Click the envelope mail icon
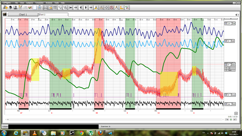Image resolution: width=242 pixels, height=136 pixels. [25, 7]
